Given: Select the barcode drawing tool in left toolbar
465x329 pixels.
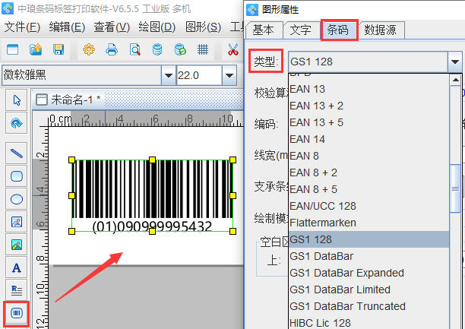Looking at the screenshot, I should 16,313.
